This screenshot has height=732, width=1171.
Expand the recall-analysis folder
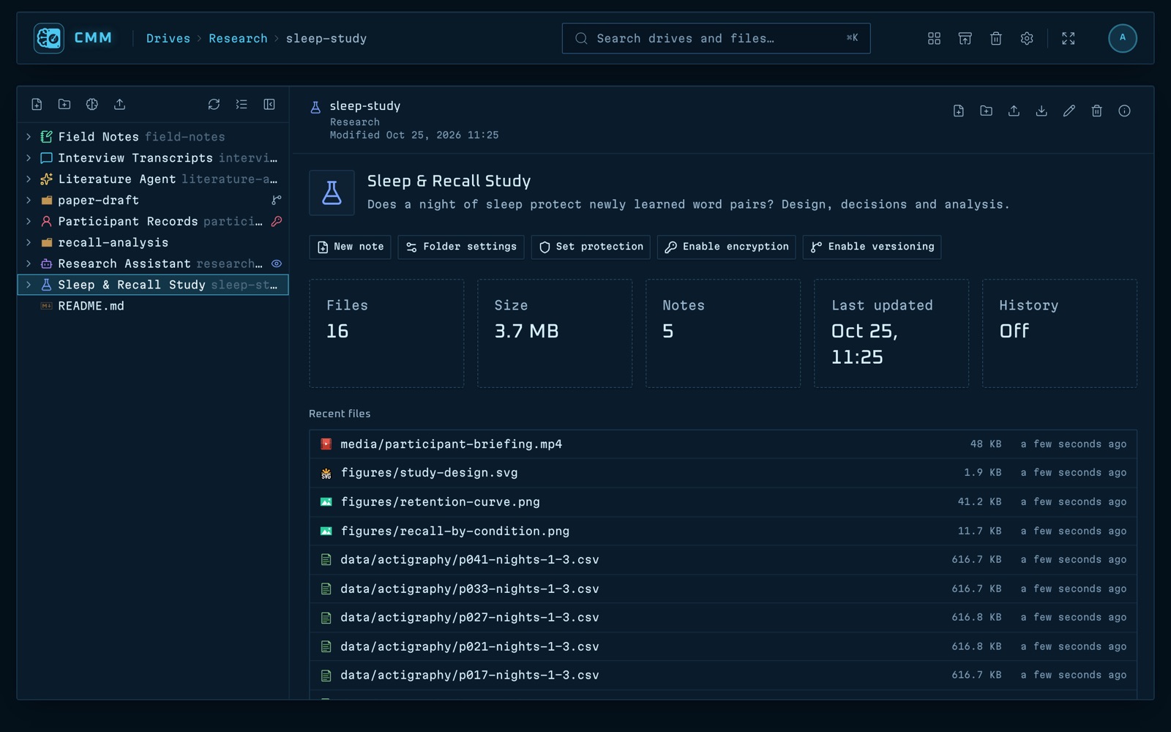tap(29, 242)
